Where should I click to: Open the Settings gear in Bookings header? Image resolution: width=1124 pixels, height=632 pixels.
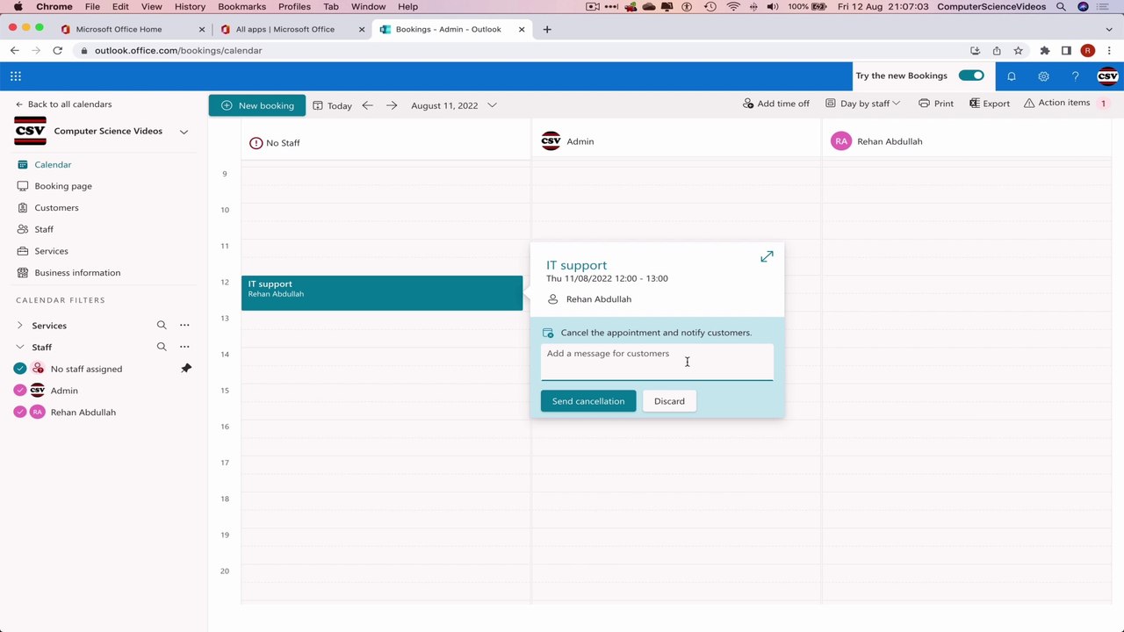click(x=1043, y=76)
